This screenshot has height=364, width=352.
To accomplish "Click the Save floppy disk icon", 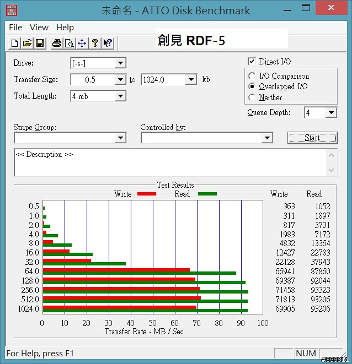I will [x=40, y=43].
